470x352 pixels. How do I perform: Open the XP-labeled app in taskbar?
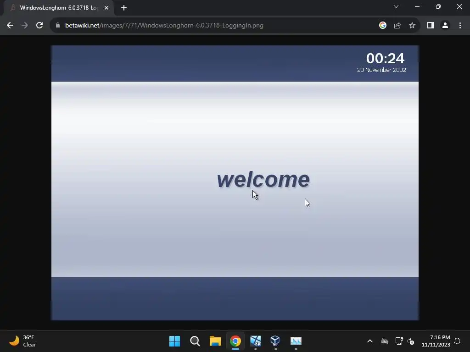tap(255, 341)
